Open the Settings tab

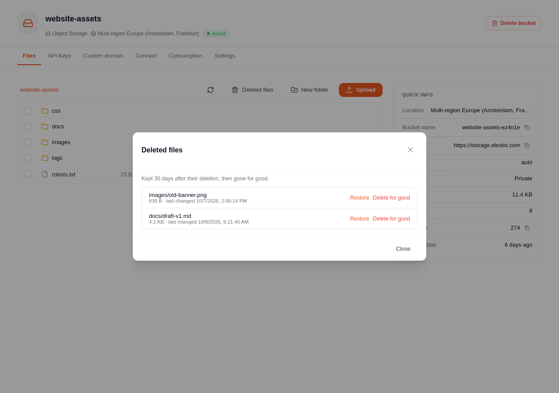224,56
